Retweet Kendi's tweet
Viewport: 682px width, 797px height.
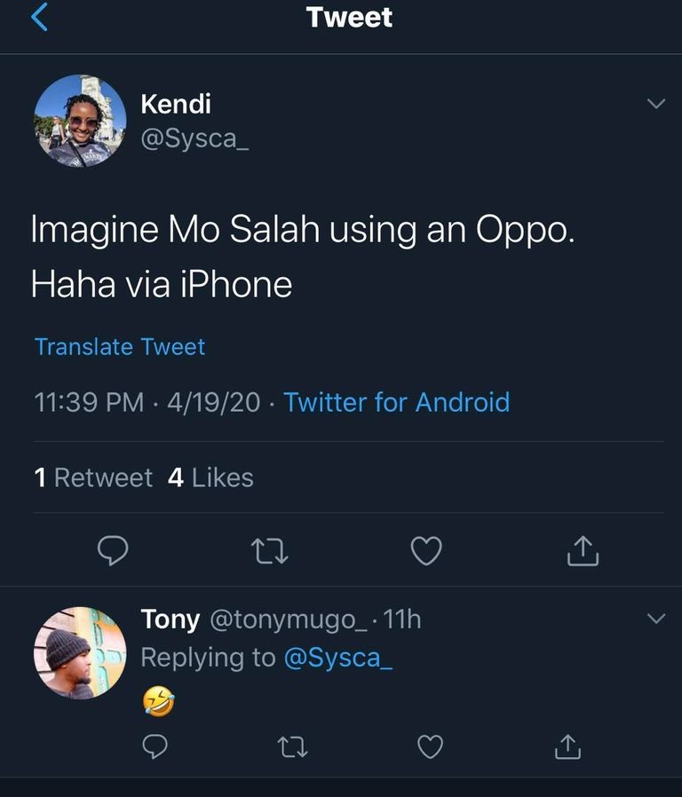point(270,550)
